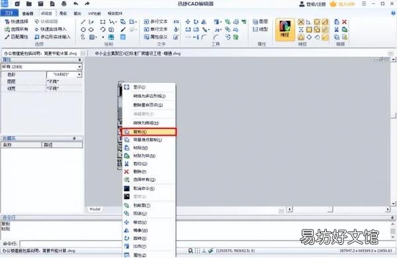Switch to the 查看器 ribbon tab
This screenshot has height=258, width=397.
click(28, 13)
